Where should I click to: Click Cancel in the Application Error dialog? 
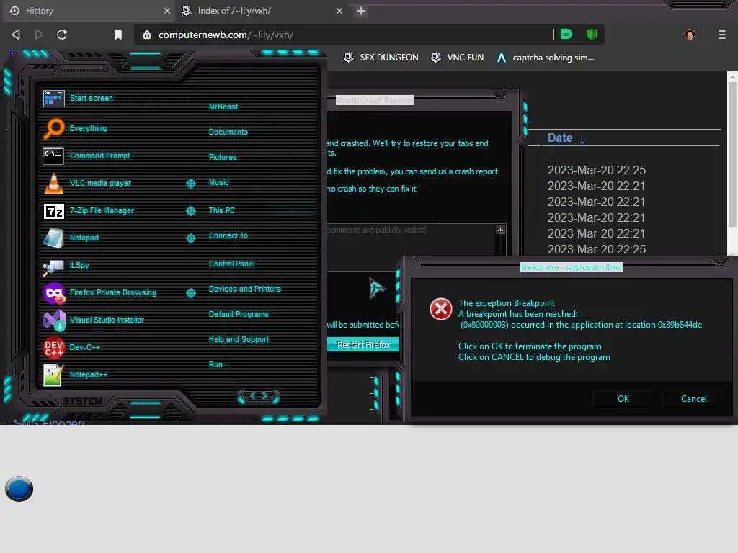coord(693,399)
